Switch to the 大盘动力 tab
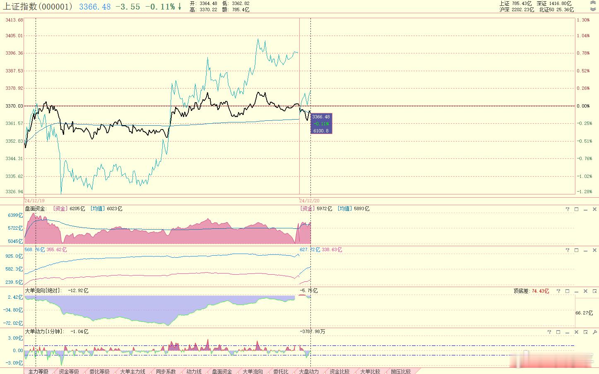 tap(309, 372)
